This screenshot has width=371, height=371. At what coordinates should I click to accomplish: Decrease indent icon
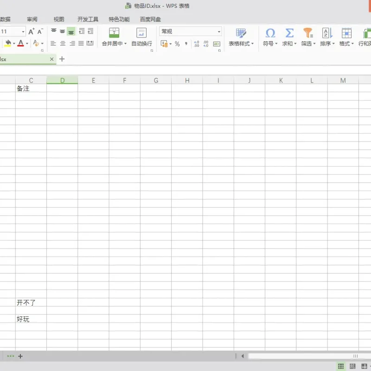click(x=82, y=31)
